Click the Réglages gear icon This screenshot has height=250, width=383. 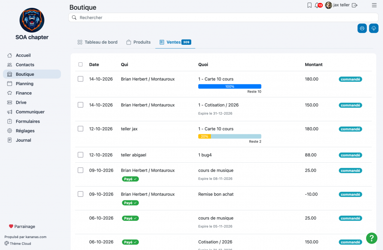(9, 131)
